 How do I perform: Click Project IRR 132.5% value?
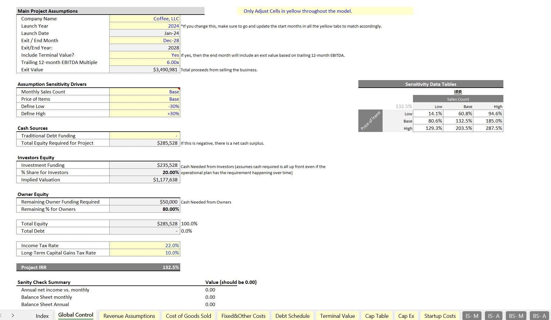pos(171,267)
